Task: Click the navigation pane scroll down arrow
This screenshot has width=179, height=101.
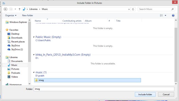Action: pyautogui.click(x=29, y=84)
